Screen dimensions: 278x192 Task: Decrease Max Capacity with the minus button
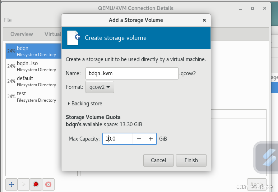139,139
